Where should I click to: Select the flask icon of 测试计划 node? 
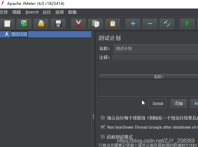7,34
